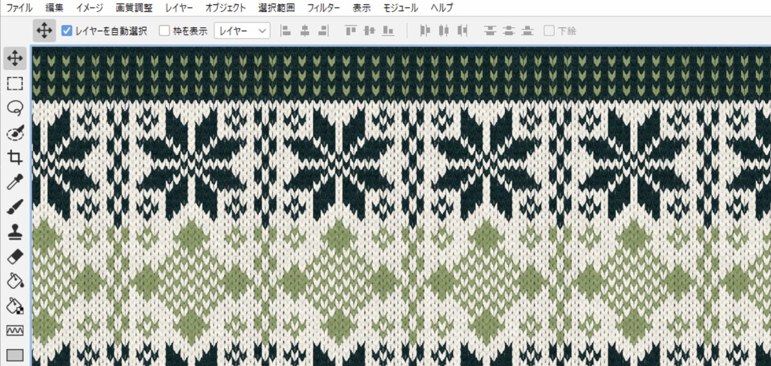Distribute layers by vertical centers
Image resolution: width=771 pixels, height=366 pixels.
coord(509,31)
